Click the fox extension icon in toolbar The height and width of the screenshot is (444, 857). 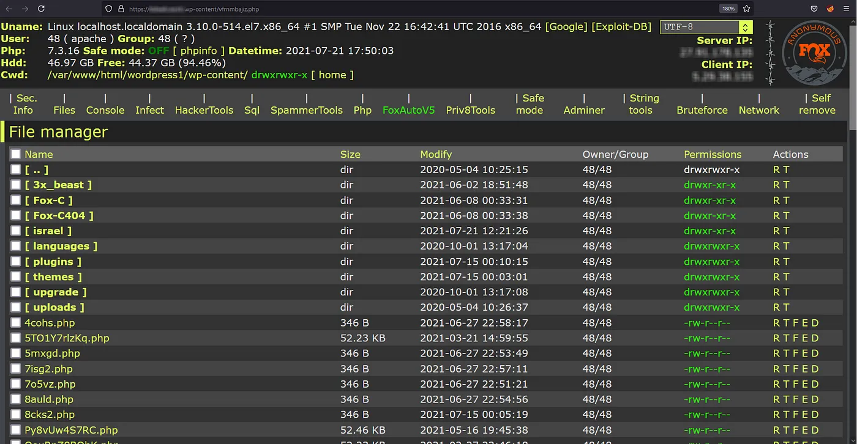[831, 9]
